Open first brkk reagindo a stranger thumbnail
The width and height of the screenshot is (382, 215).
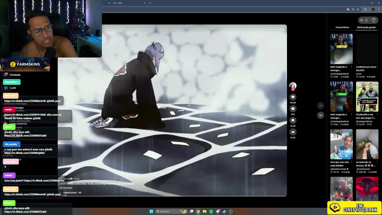tap(341, 49)
